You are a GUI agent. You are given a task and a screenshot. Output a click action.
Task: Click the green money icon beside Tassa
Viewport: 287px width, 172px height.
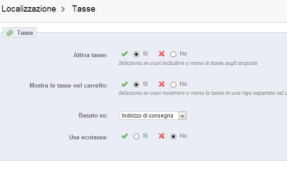10,33
